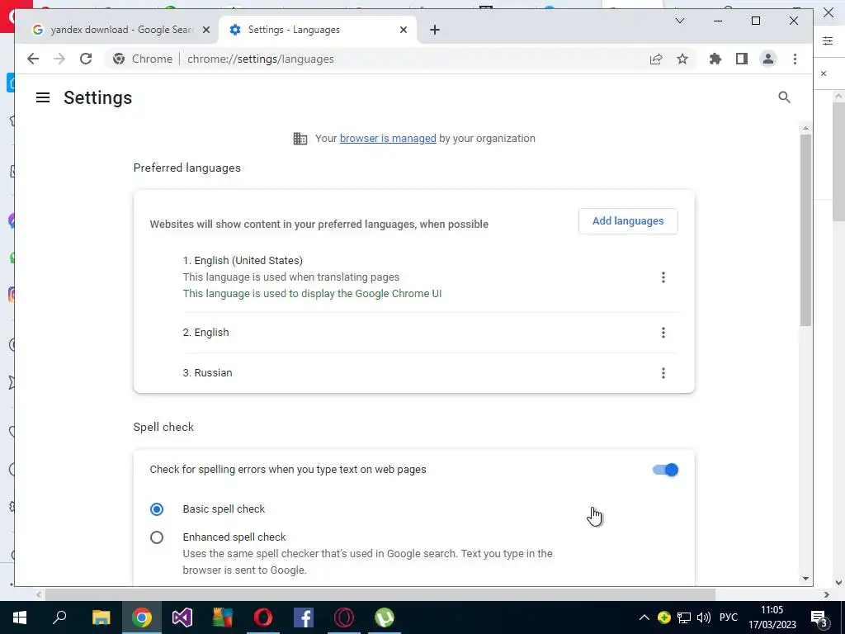Reload the current page
Screen dimensions: 845x634
tap(86, 59)
